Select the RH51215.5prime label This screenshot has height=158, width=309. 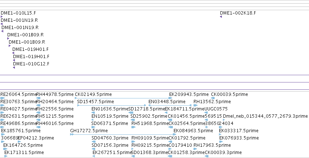click(55, 116)
